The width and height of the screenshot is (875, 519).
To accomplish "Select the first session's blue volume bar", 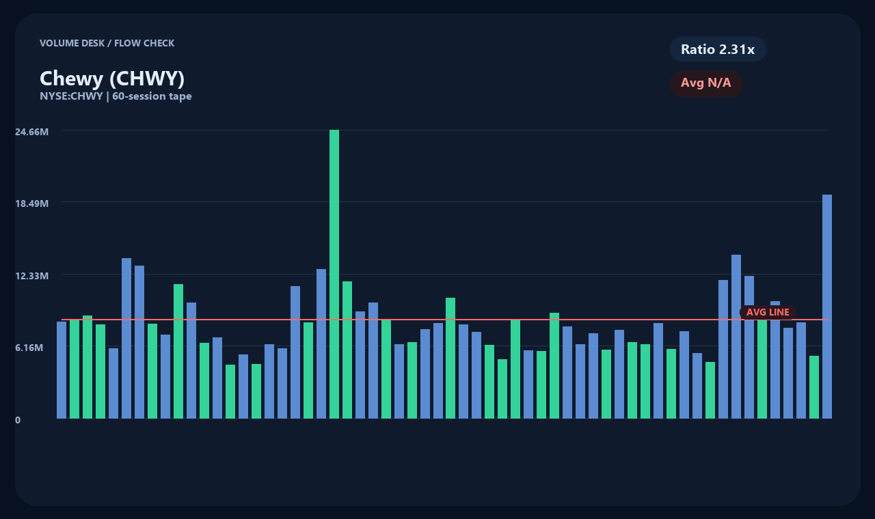I will [62, 370].
